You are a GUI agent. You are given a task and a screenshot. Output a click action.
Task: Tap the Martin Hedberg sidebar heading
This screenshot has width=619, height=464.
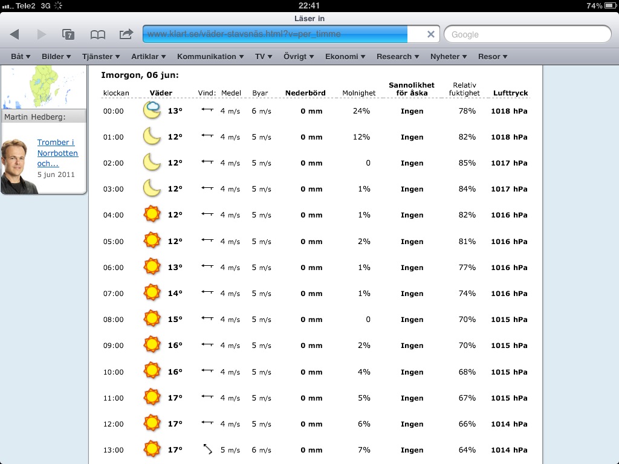(x=34, y=117)
